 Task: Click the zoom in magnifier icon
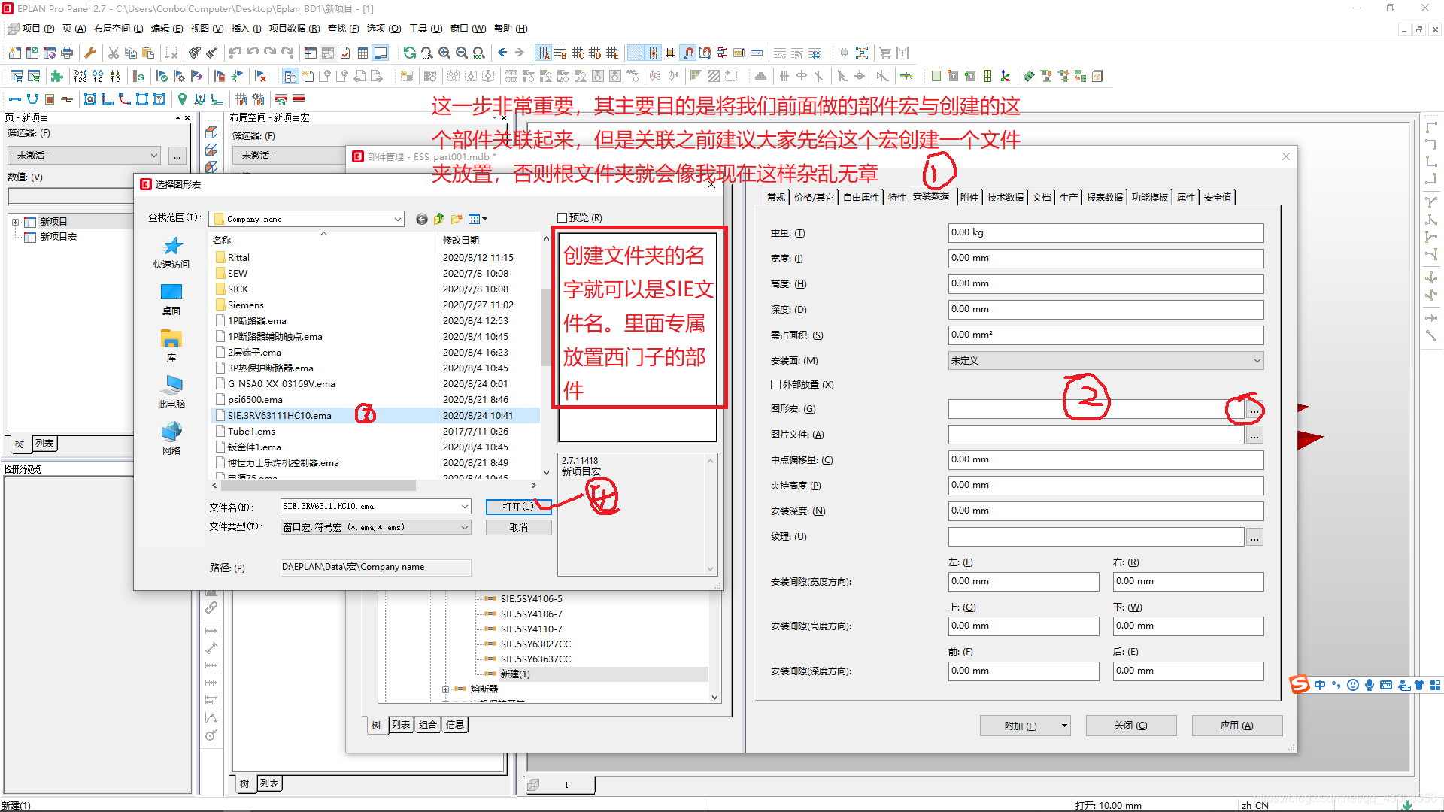point(444,53)
